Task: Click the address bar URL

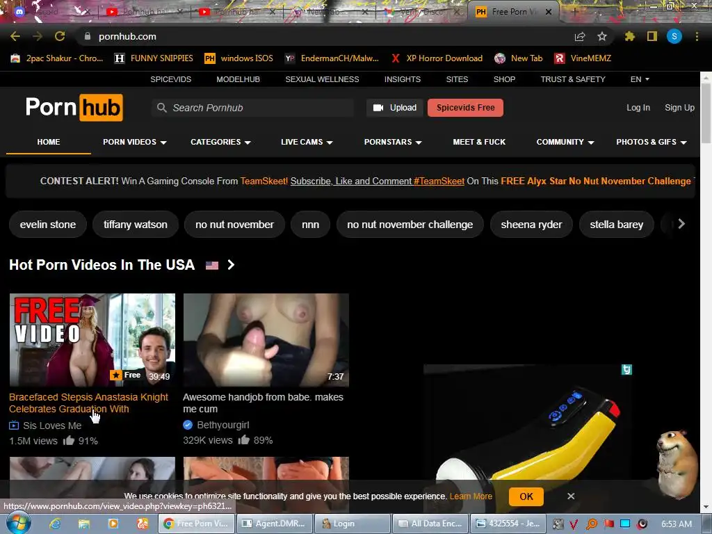Action: pyautogui.click(x=127, y=36)
